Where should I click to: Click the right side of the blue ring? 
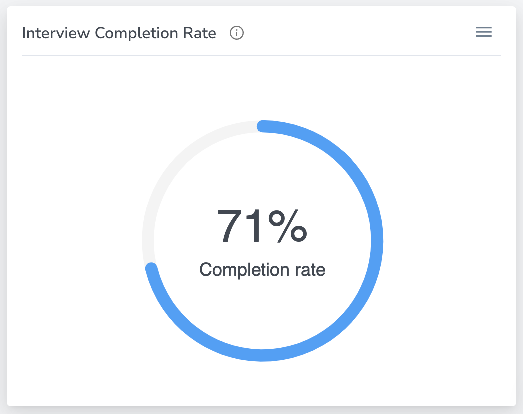(377, 241)
